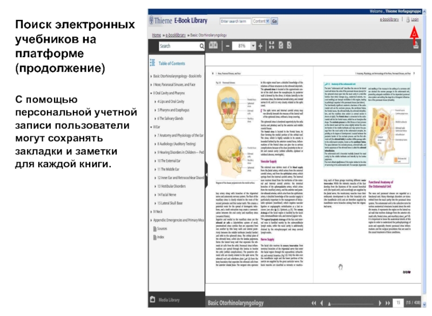Open 10 The External Ear

(x=169, y=161)
